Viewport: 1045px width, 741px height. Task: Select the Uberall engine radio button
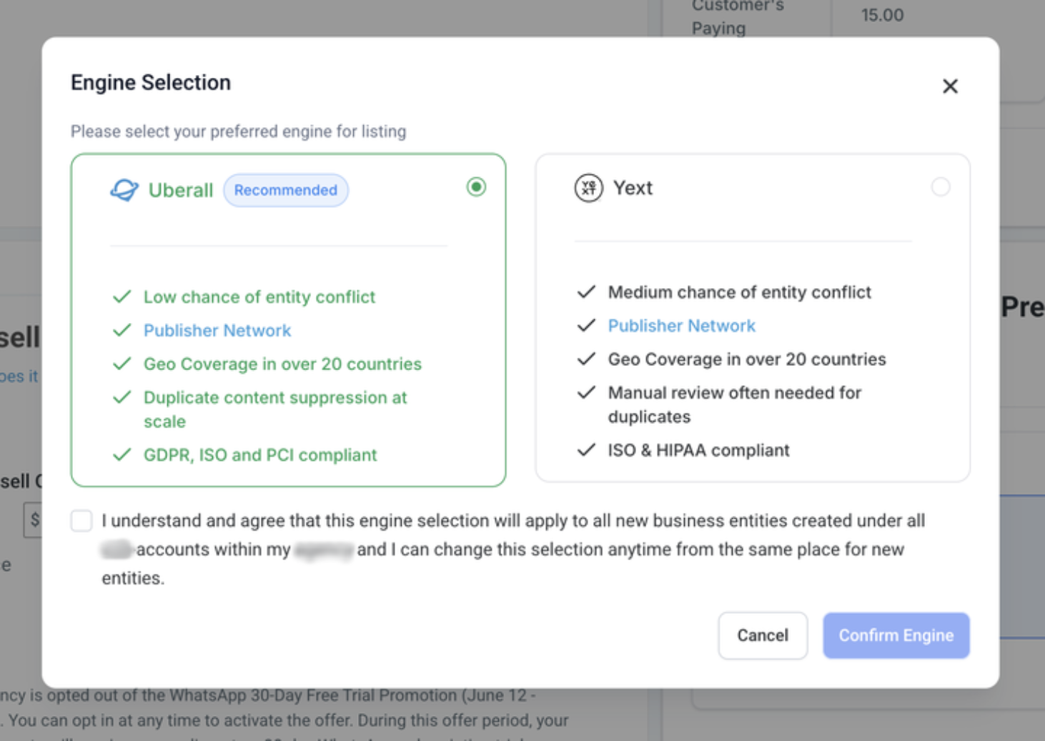point(476,187)
